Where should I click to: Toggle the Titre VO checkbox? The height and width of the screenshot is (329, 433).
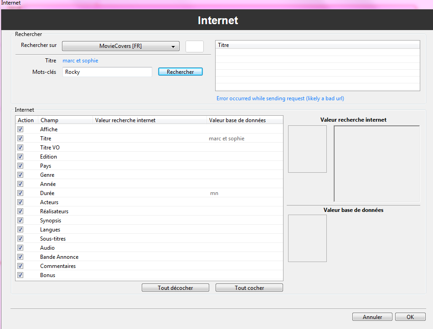point(20,148)
